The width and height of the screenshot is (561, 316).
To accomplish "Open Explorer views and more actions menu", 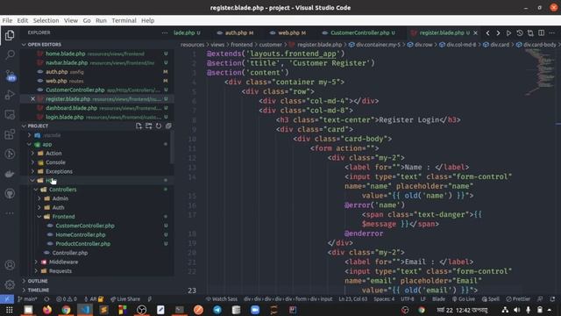I will [165, 32].
